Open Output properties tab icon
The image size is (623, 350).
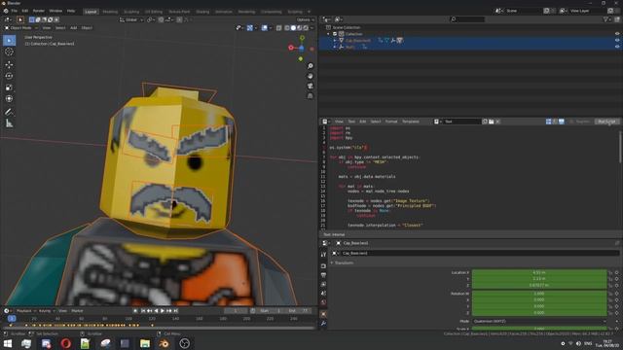323,274
